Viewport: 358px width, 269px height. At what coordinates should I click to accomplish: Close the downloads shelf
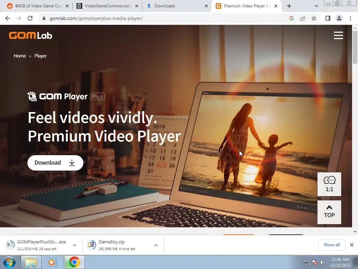(352, 245)
